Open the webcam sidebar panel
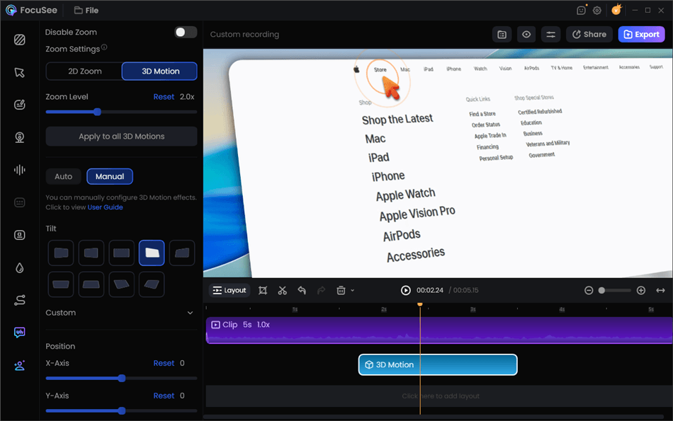The height and width of the screenshot is (421, 673). (x=19, y=137)
